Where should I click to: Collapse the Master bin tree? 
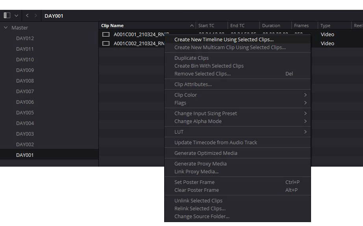tap(6, 28)
